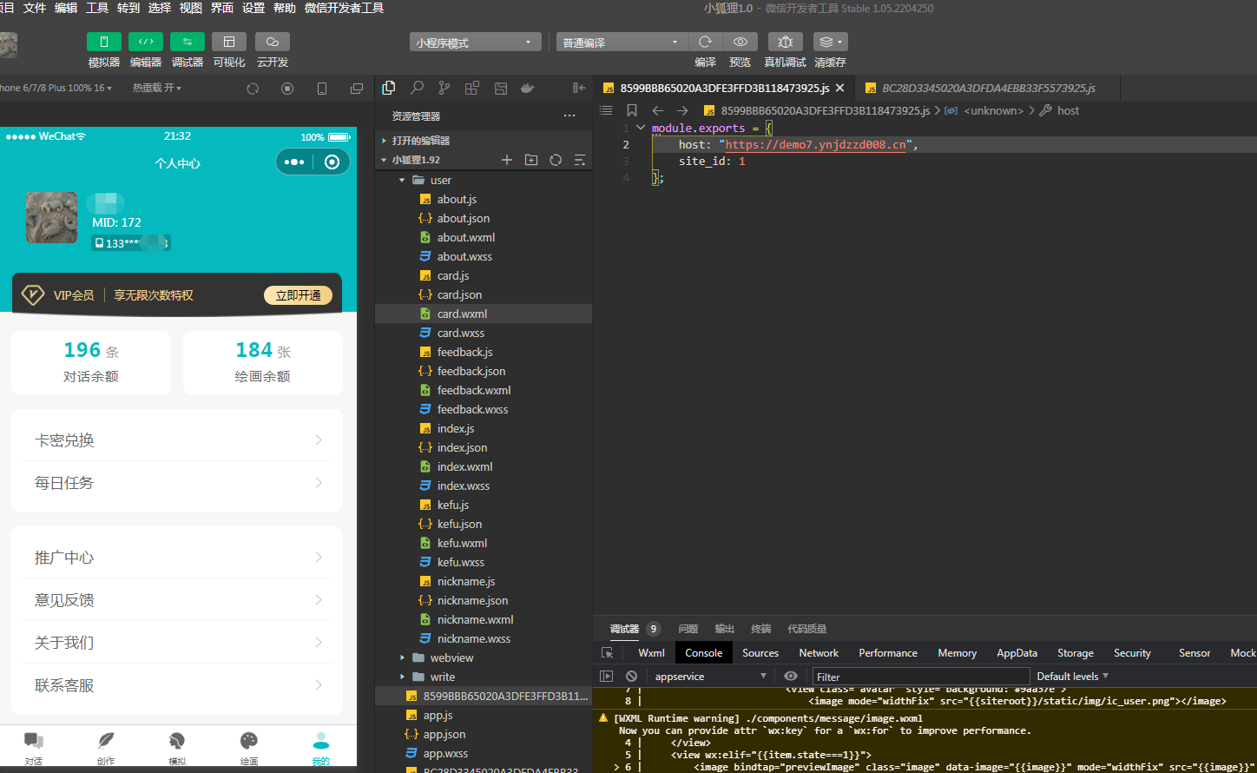Open the Search icon in editor sidebar

click(417, 88)
